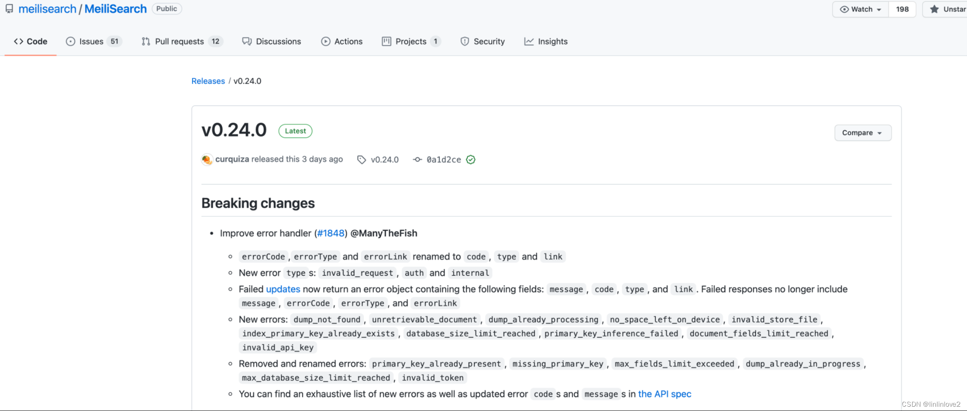967x411 pixels.
Task: Click curquiza's avatar image
Action: click(x=207, y=159)
